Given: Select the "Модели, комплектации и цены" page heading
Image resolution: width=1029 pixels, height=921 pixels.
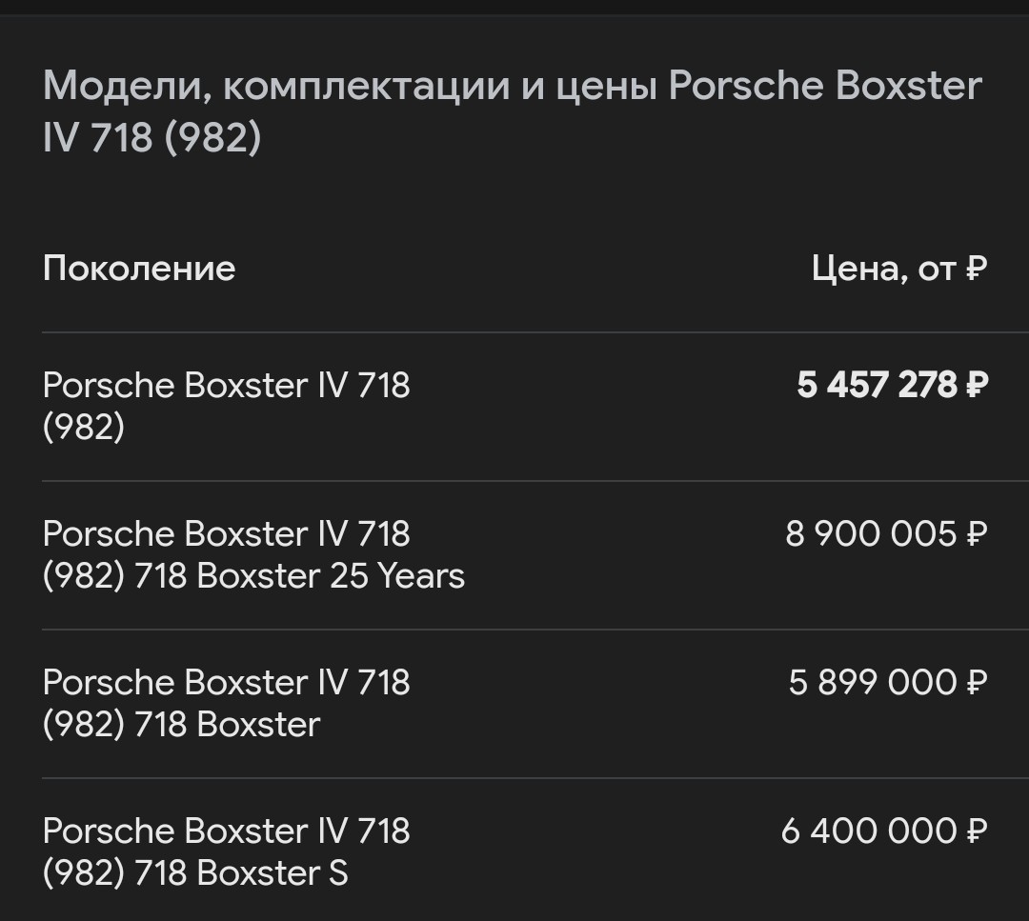Looking at the screenshot, I should point(512,110).
